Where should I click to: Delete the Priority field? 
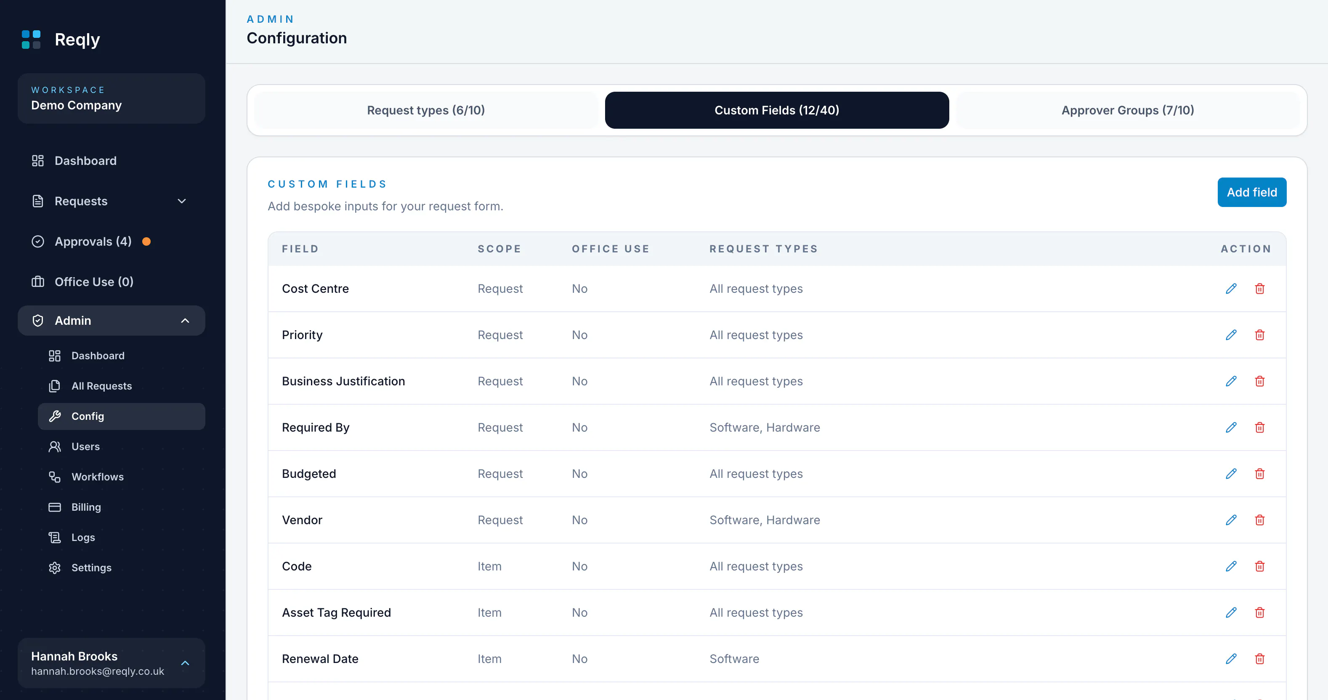point(1259,335)
